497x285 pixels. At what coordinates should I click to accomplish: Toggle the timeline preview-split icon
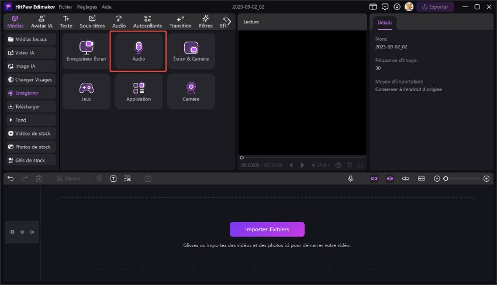click(405, 179)
